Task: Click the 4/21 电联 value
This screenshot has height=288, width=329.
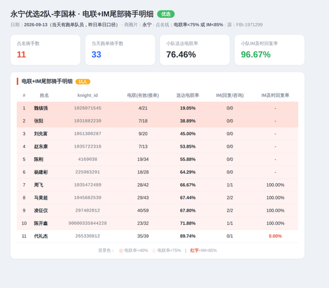Action: 143,108
